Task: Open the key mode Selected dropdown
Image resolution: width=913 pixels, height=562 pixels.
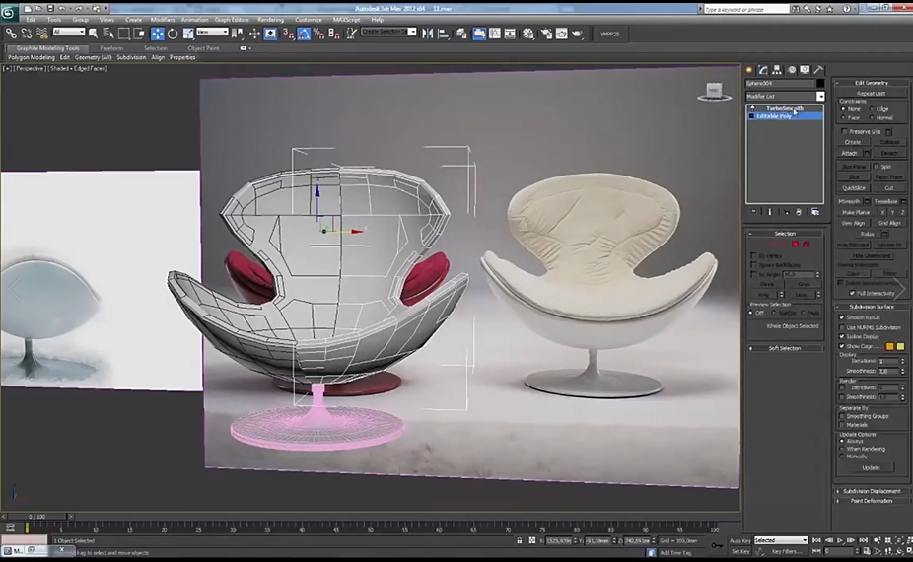Action: [x=781, y=540]
